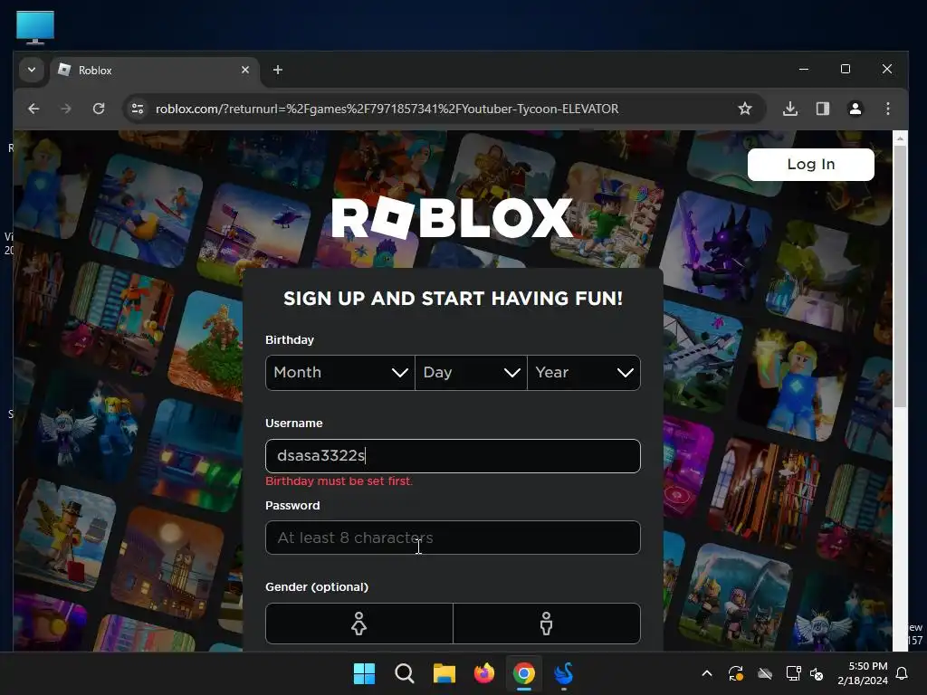Click the browser forward arrow
927x695 pixels.
[65, 109]
